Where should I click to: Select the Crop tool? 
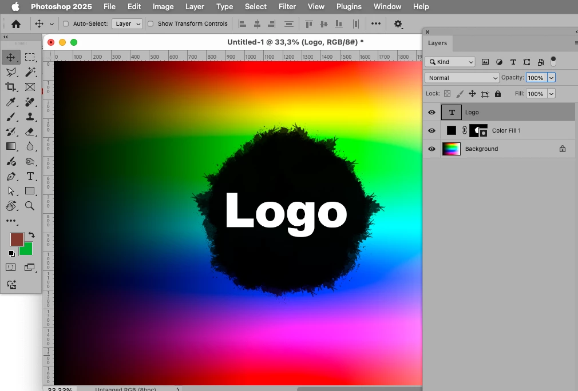coord(11,87)
